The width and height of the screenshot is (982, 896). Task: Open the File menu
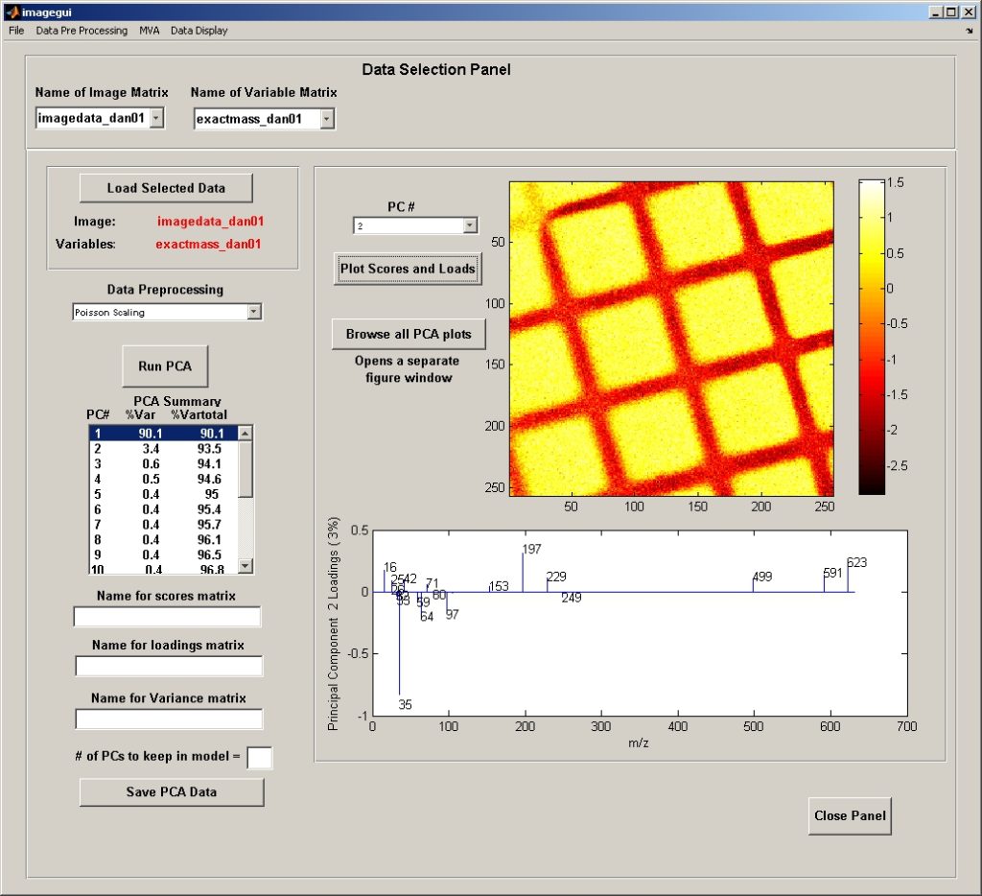point(15,31)
